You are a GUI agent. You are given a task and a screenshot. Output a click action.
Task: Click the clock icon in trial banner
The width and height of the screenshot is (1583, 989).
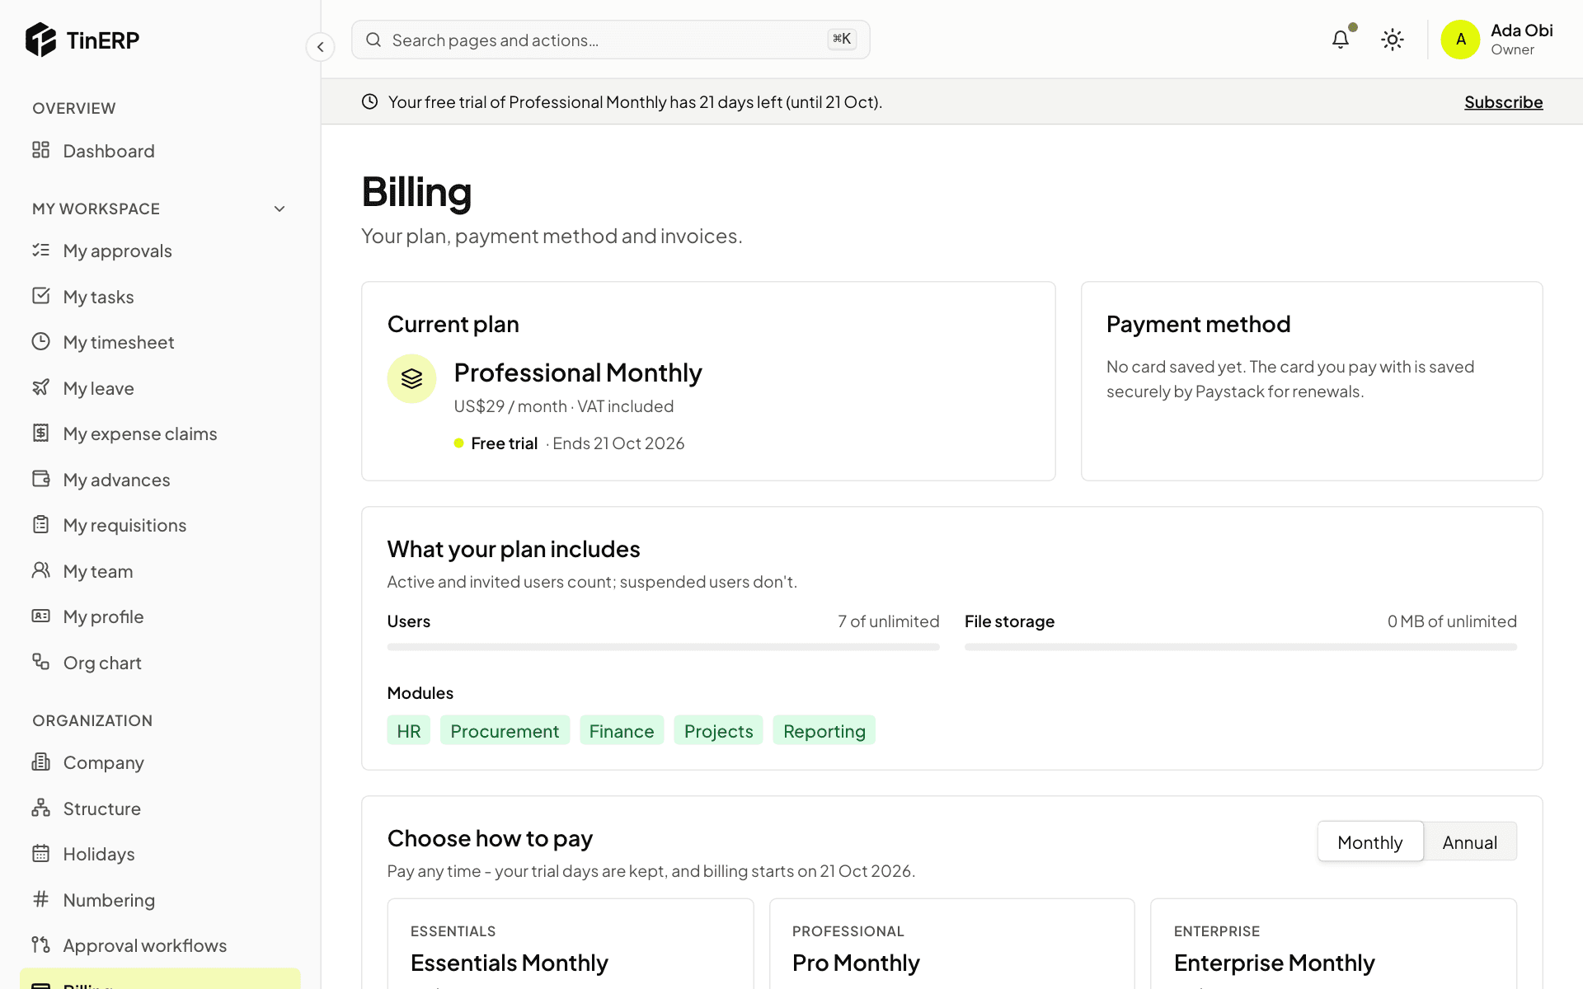369,101
